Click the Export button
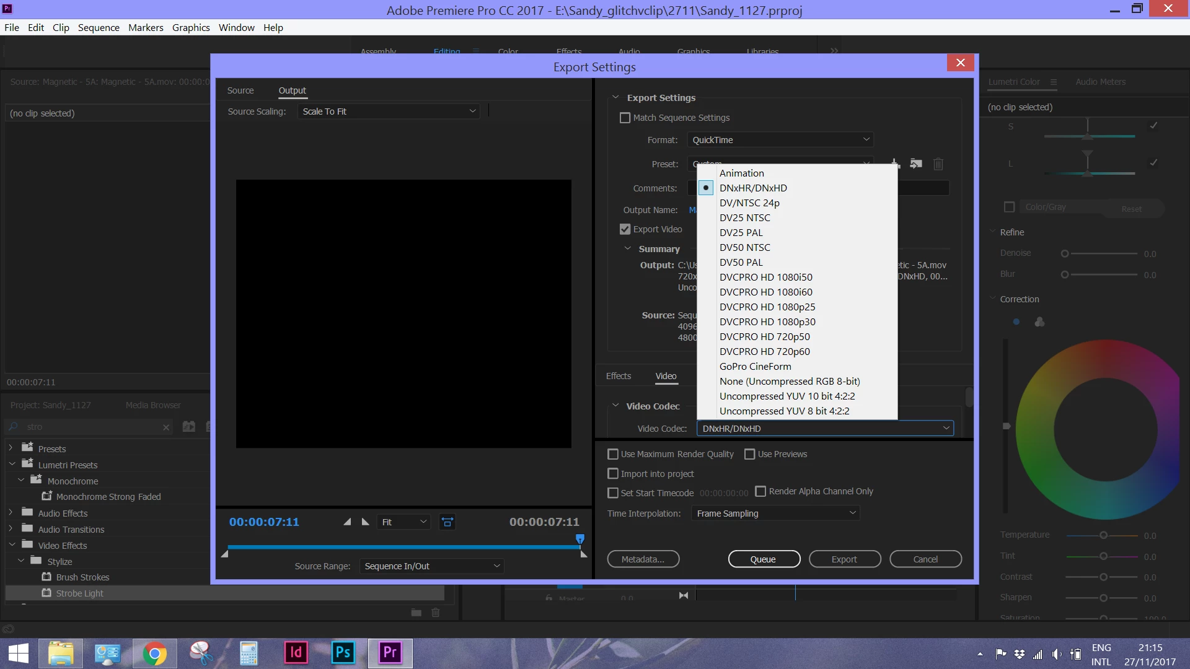The height and width of the screenshot is (669, 1190). pyautogui.click(x=844, y=559)
